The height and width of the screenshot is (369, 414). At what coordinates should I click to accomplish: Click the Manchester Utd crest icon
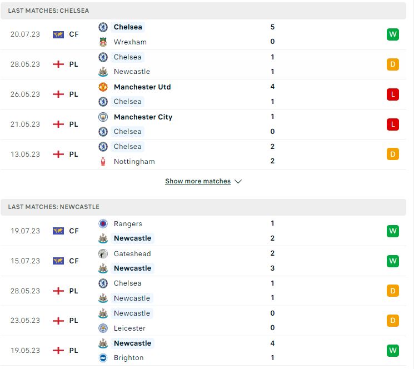pos(103,87)
